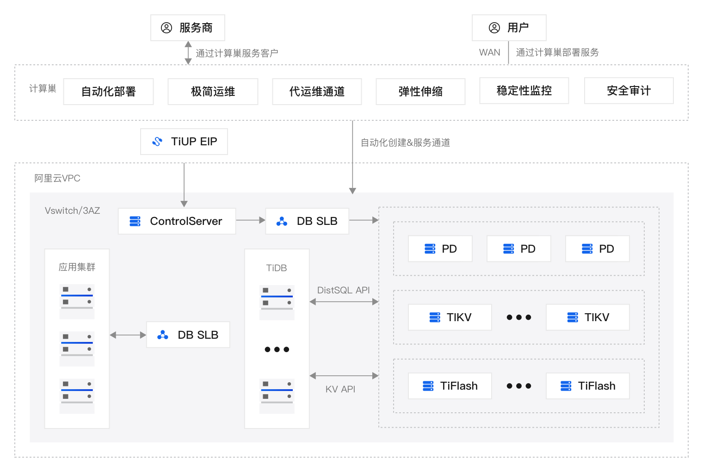The image size is (703, 472).
Task: Click the 用户 label text
Action: 518,28
